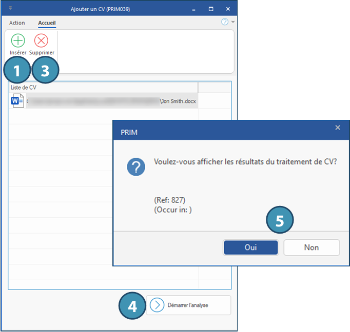Start analysis with Démarrer l'analyse
350x332 pixels.
point(188,305)
